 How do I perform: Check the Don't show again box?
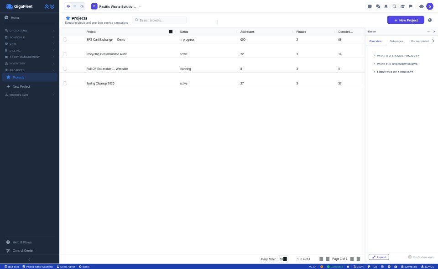pyautogui.click(x=410, y=257)
